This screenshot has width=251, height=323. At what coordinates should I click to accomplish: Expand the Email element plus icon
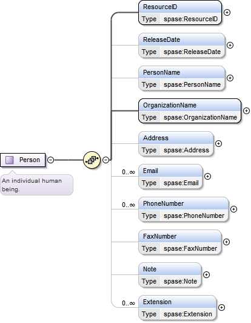tap(207, 176)
